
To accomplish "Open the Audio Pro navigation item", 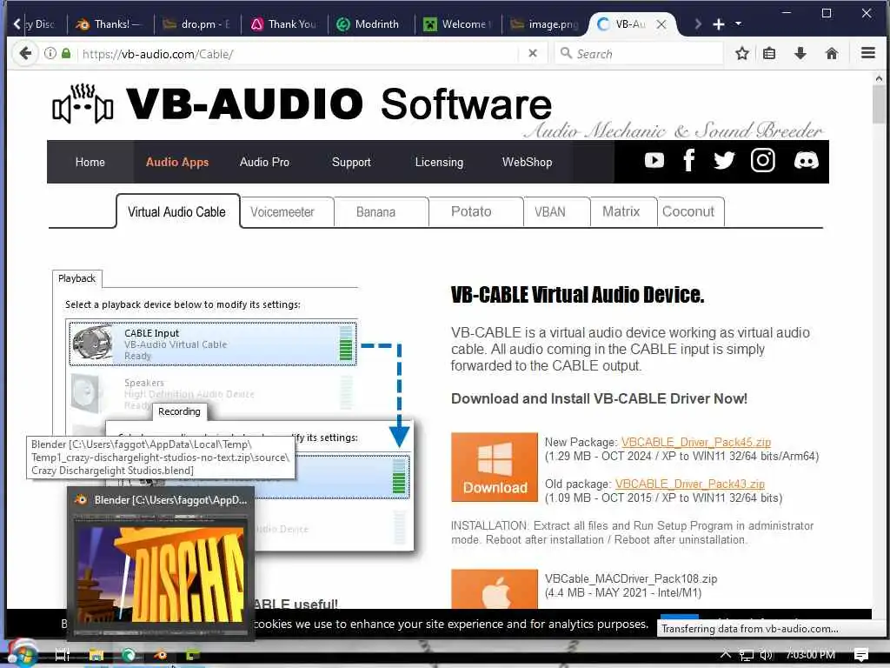I will 264,163.
